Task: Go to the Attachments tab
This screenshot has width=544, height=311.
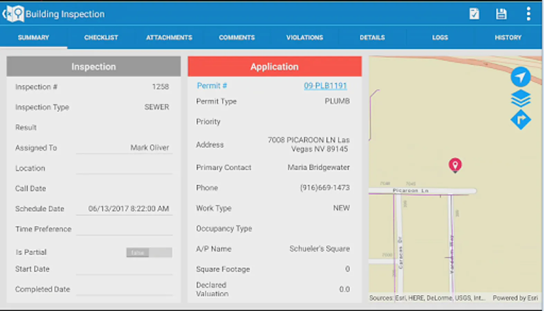Action: [x=169, y=37]
